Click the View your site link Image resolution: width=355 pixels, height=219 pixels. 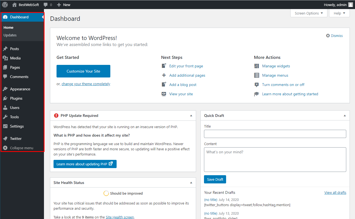[181, 94]
